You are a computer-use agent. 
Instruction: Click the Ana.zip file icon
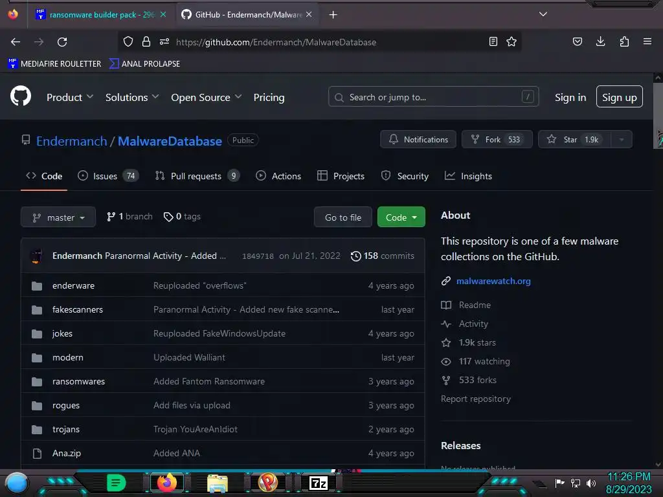(x=37, y=454)
